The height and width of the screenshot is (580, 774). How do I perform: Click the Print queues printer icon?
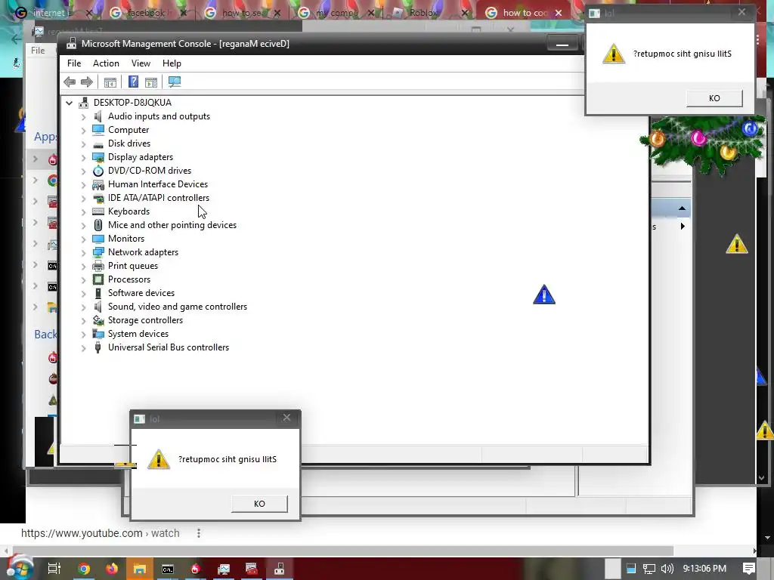[x=98, y=266]
